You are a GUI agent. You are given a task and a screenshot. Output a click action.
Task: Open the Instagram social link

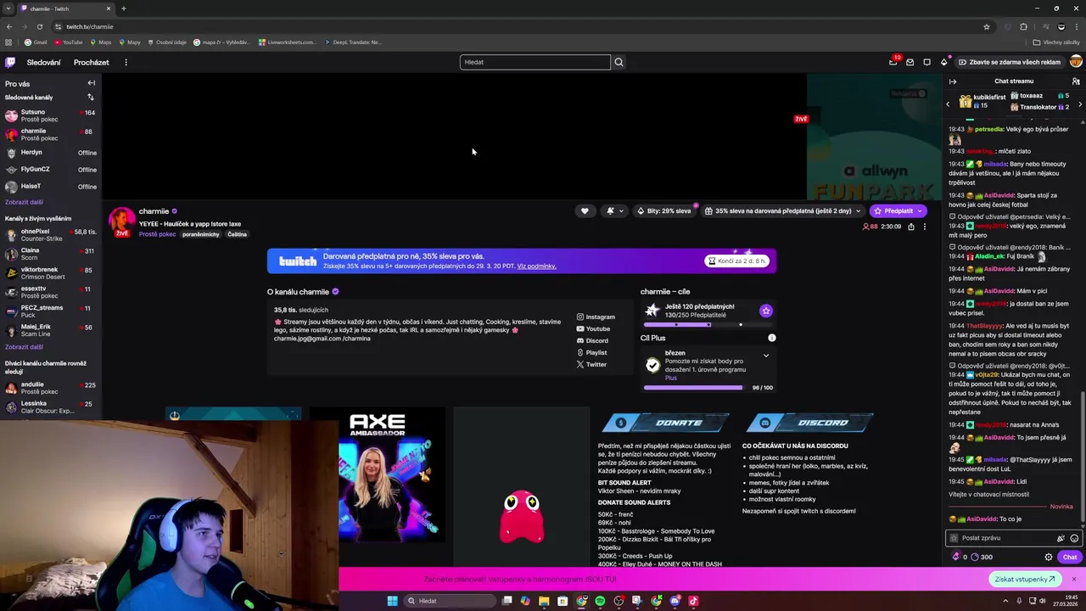point(596,317)
